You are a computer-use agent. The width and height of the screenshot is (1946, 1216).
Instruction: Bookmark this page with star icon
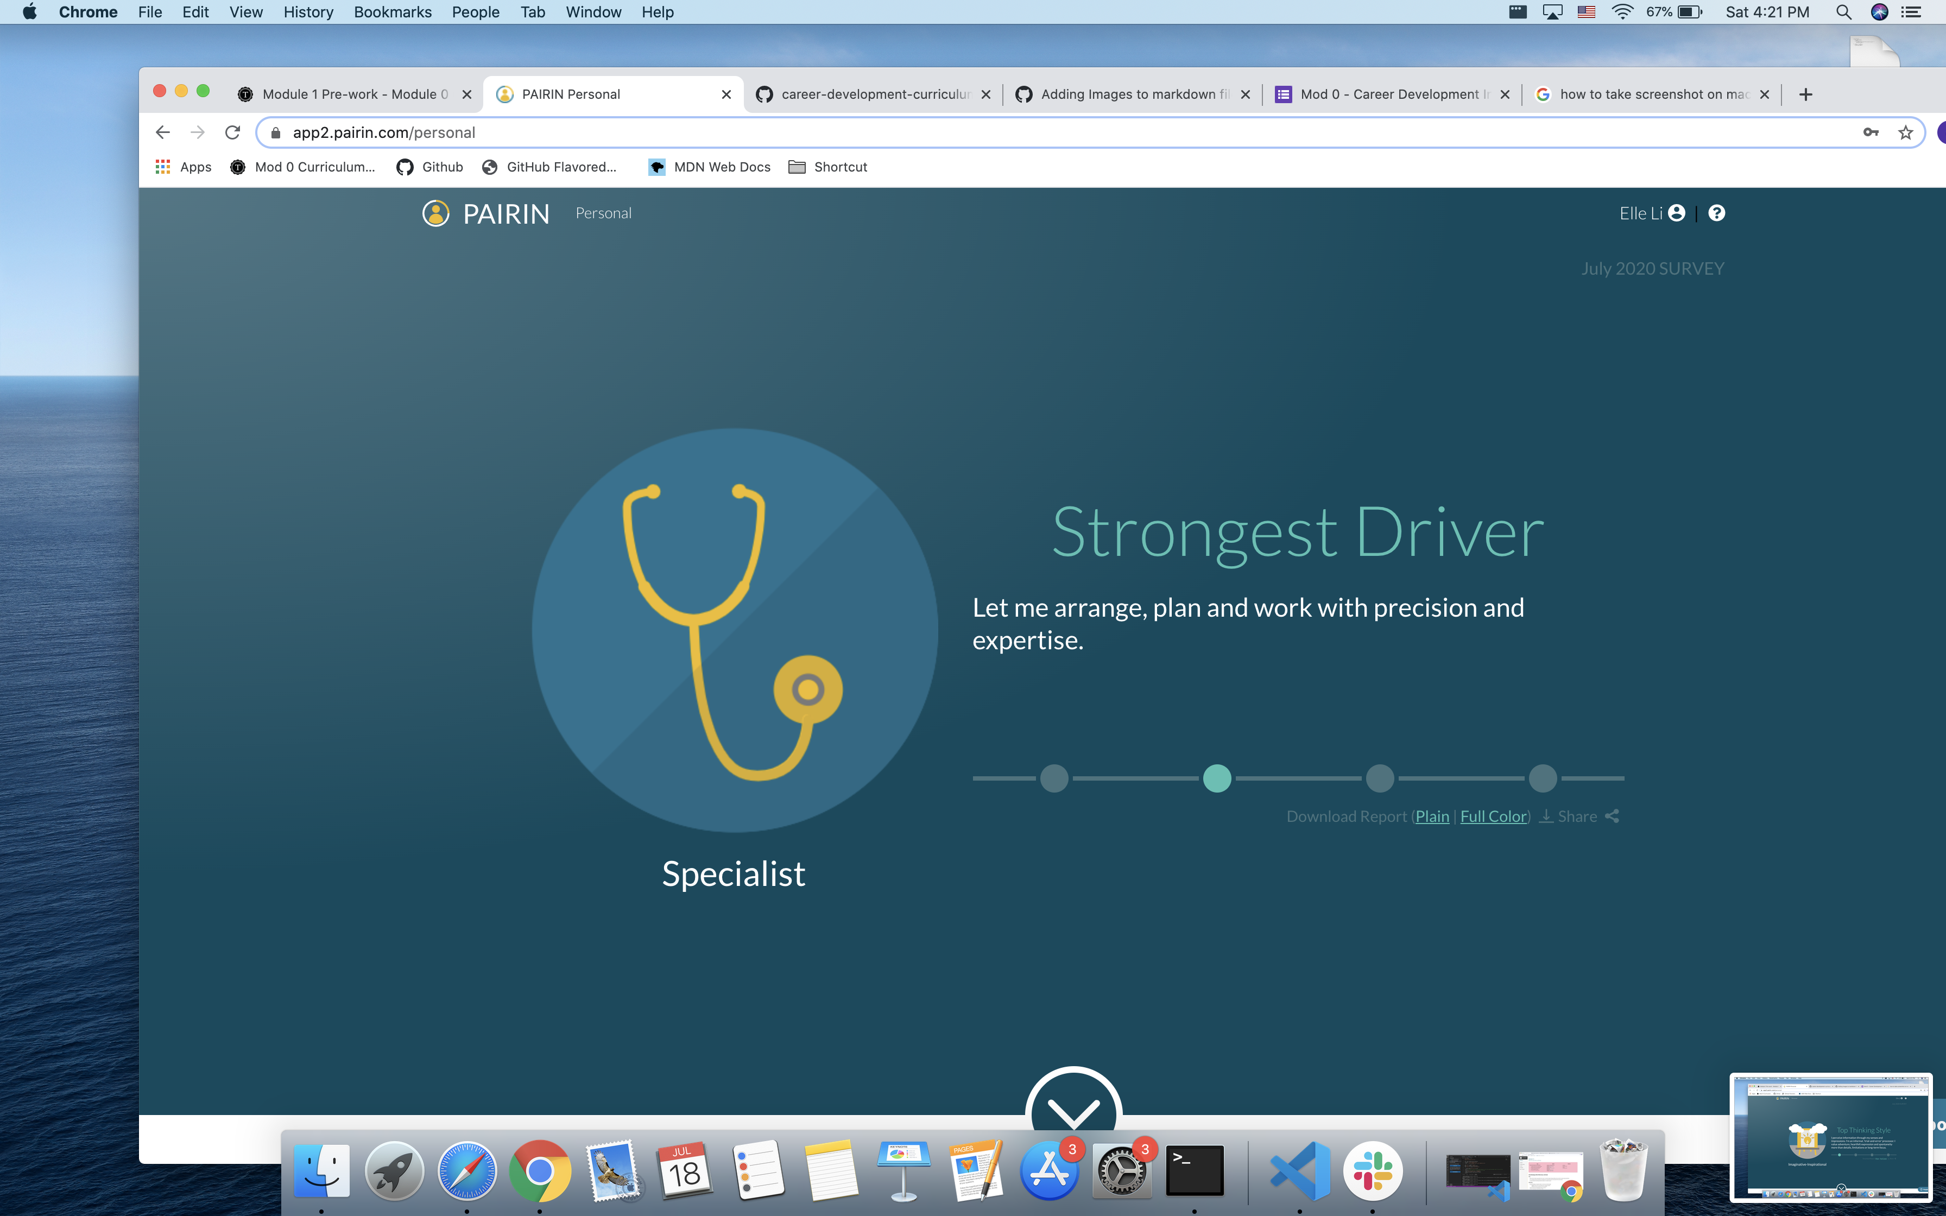[x=1905, y=132]
